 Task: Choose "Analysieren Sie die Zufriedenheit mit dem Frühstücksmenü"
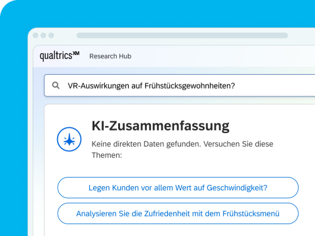point(178,214)
